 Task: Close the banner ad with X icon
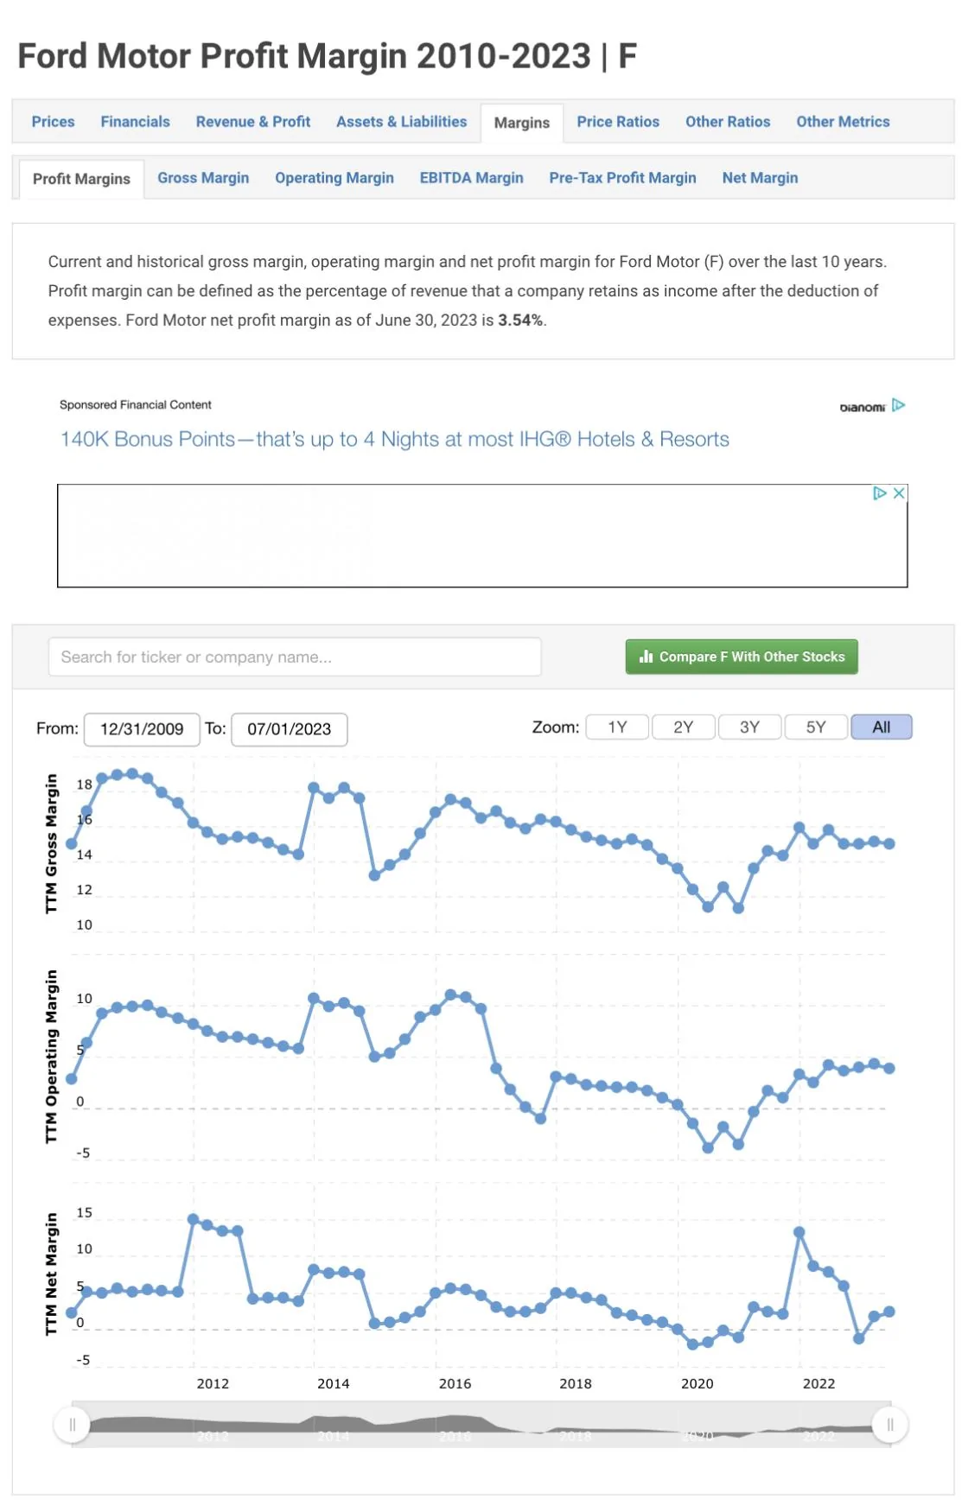tap(899, 493)
